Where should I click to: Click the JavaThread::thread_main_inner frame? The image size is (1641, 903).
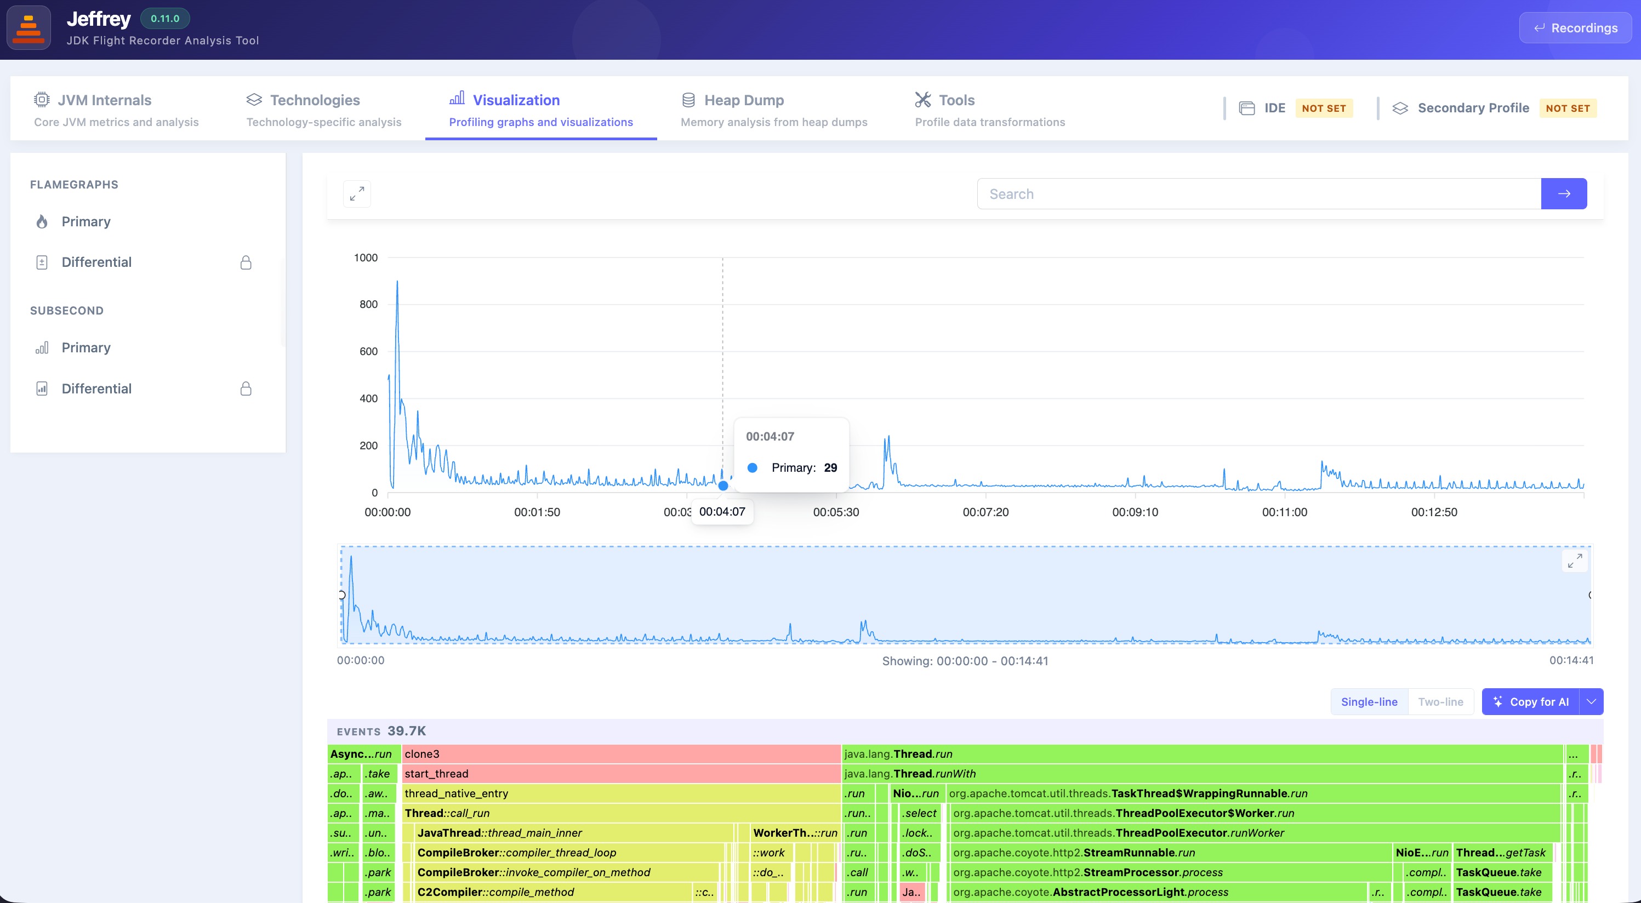pyautogui.click(x=573, y=833)
